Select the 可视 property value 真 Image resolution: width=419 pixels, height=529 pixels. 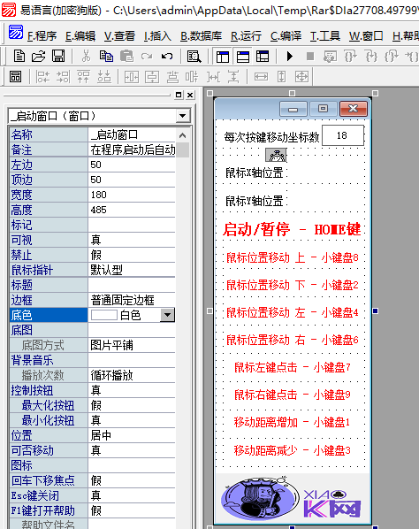pos(132,240)
